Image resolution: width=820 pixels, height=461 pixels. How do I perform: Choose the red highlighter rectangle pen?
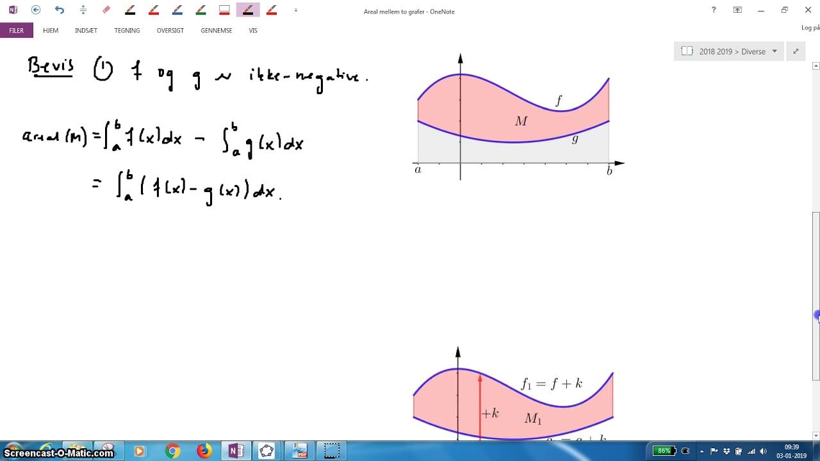point(224,10)
